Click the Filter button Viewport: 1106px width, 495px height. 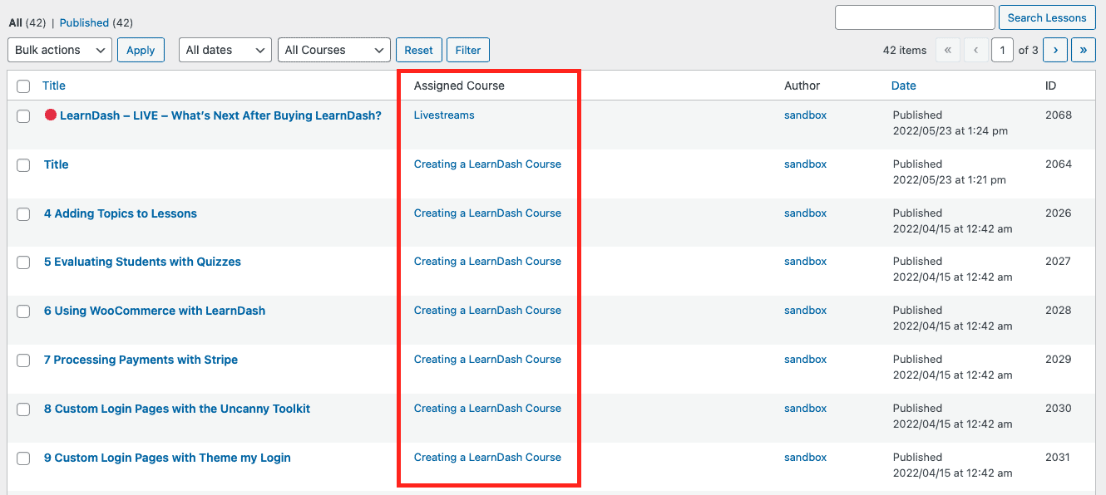(468, 50)
